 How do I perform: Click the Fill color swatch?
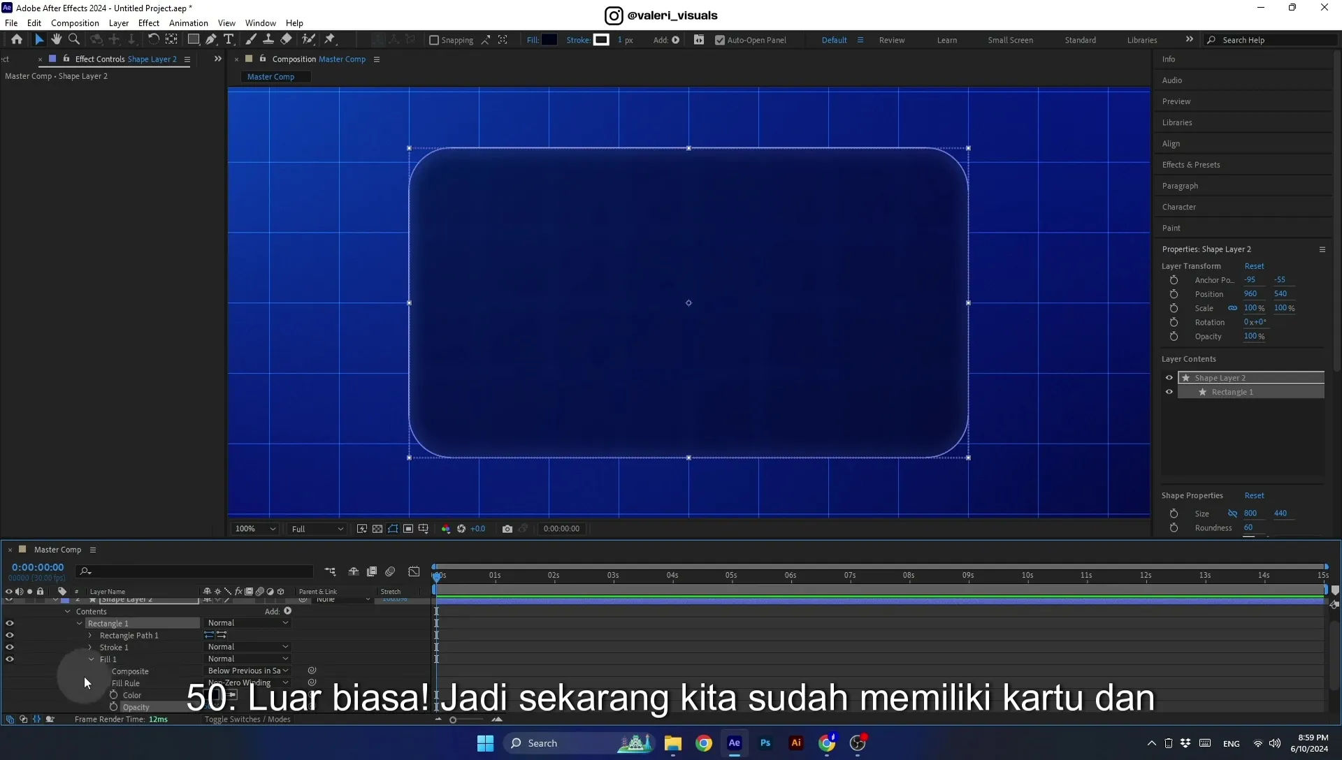549,40
